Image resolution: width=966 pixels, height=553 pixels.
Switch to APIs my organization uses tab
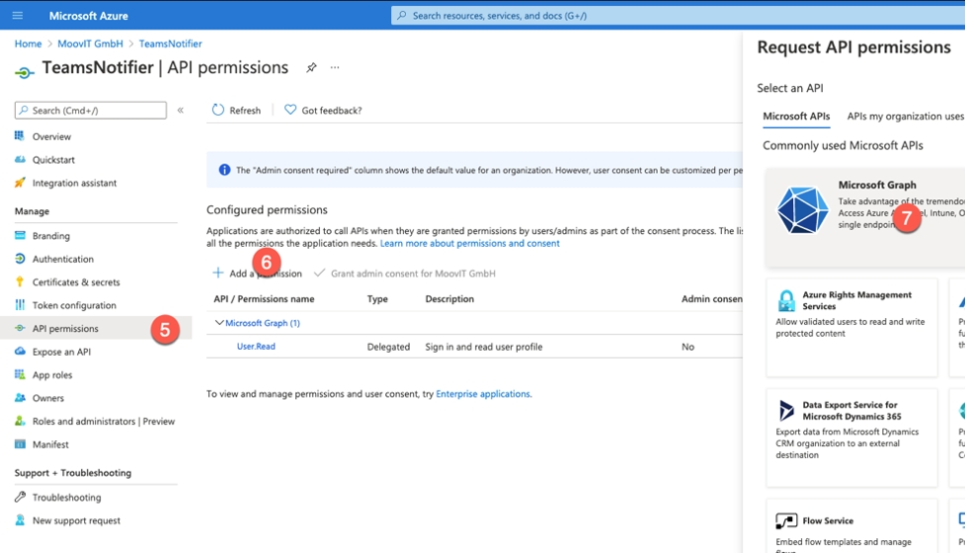(905, 117)
